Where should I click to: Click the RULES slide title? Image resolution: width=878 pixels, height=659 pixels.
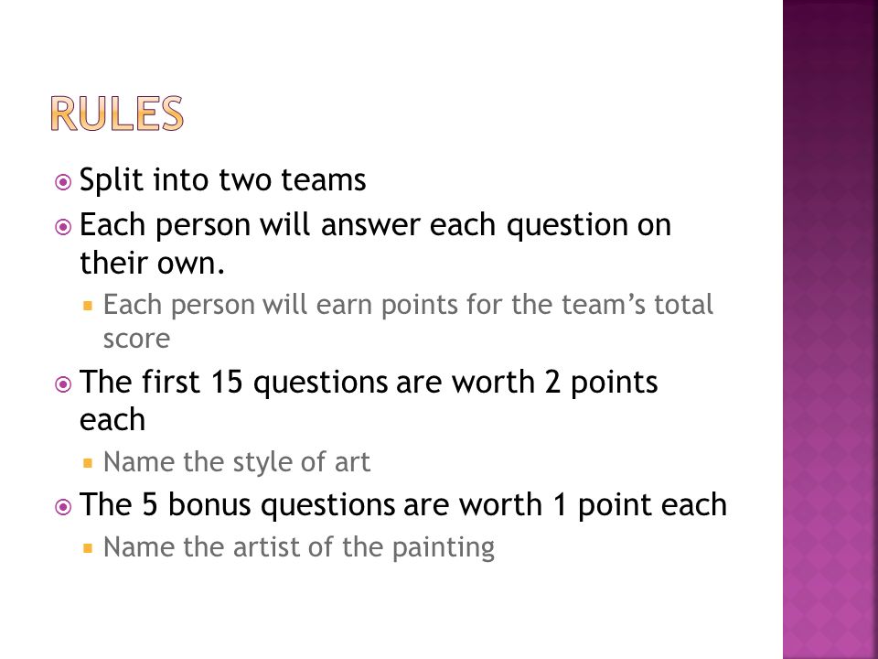coord(117,113)
